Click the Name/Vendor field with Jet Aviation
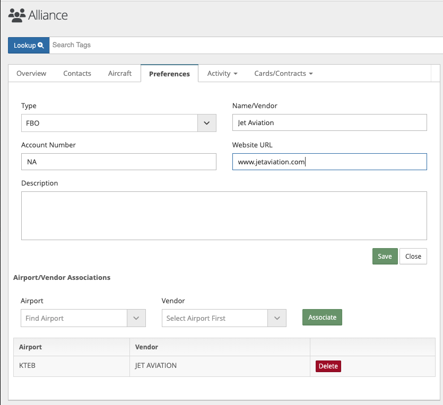The width and height of the screenshot is (443, 405). tap(329, 122)
